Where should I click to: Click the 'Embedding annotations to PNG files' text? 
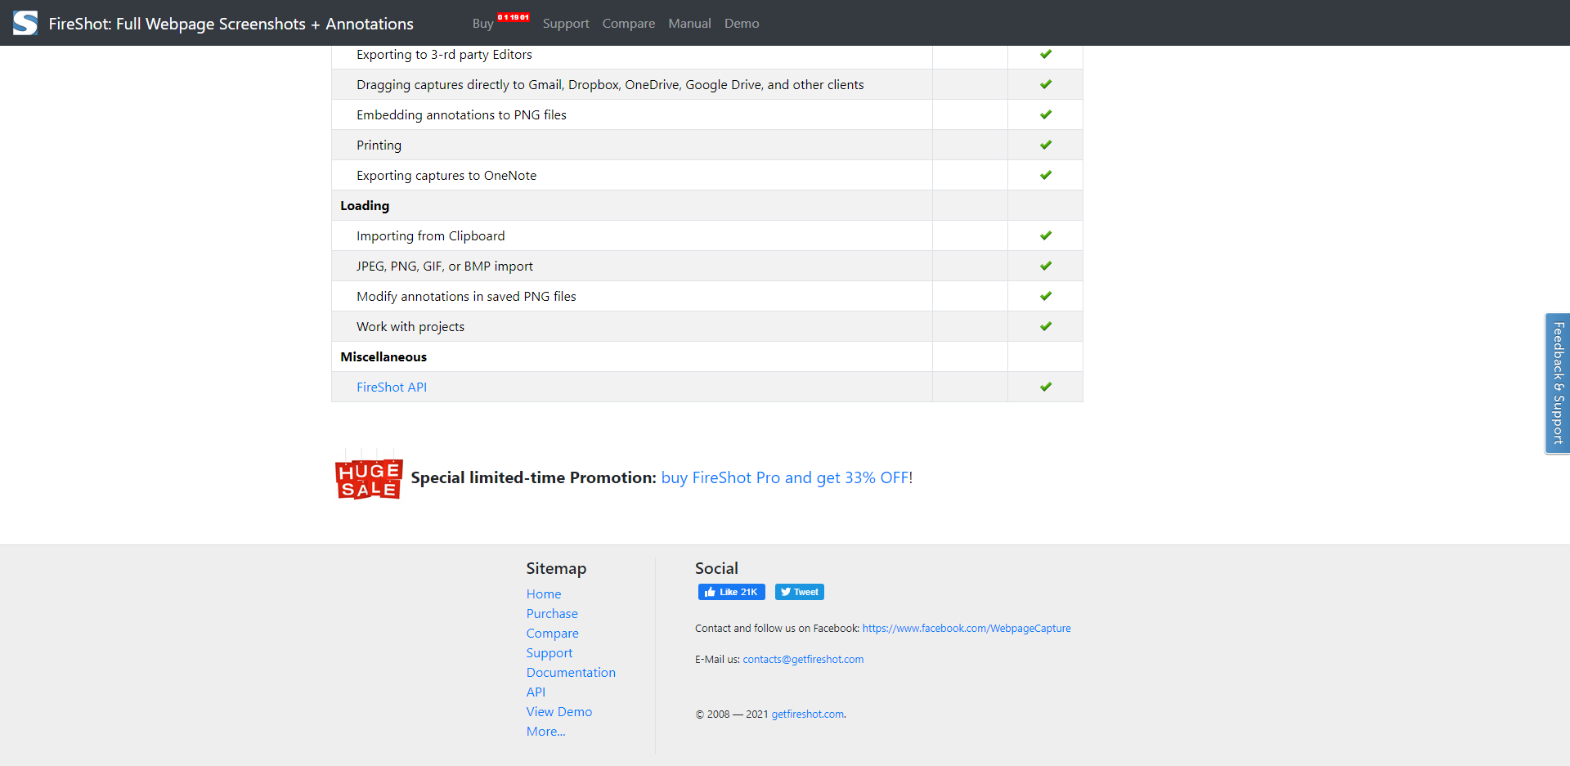coord(461,115)
